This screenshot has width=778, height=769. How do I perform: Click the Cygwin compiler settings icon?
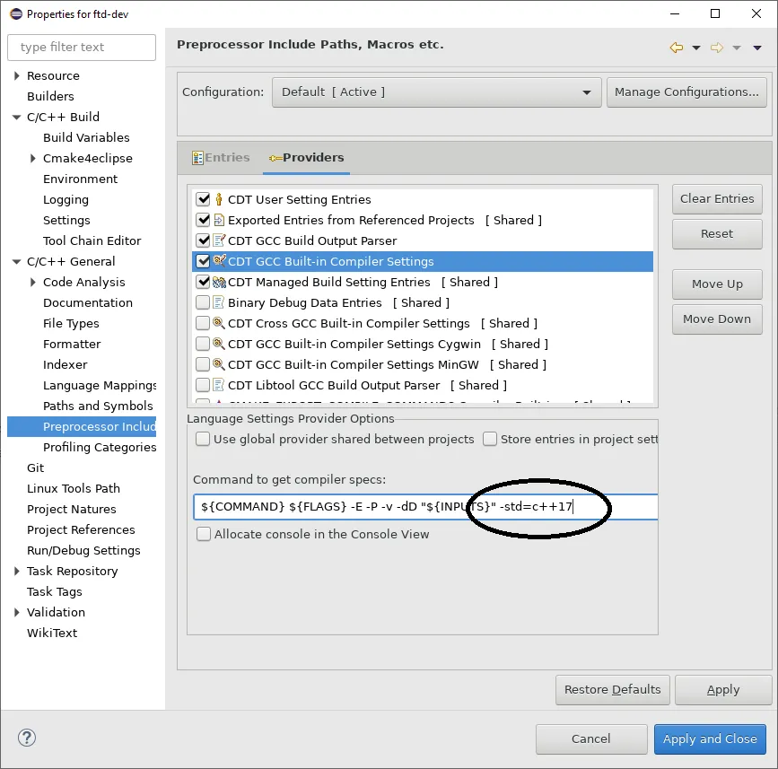(x=219, y=344)
